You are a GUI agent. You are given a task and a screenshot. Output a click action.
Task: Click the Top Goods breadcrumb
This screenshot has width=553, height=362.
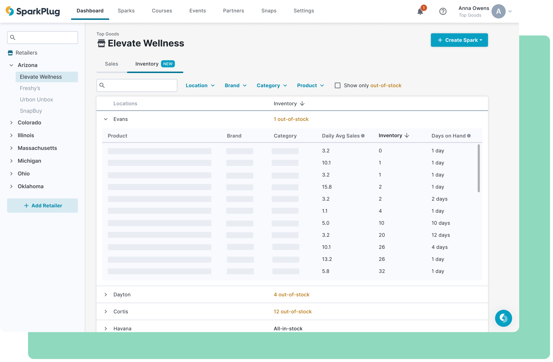click(x=108, y=34)
